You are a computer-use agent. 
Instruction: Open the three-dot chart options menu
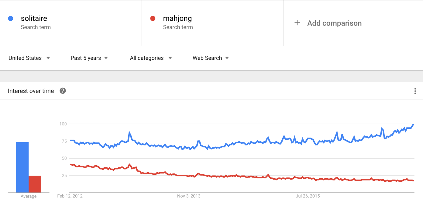point(415,91)
